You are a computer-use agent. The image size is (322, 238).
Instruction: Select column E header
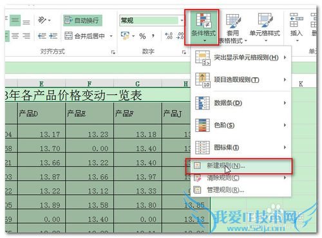point(41,84)
